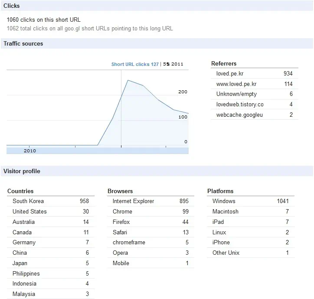314x299 pixels.
Task: Select the Firefox browser row
Action: (x=150, y=222)
